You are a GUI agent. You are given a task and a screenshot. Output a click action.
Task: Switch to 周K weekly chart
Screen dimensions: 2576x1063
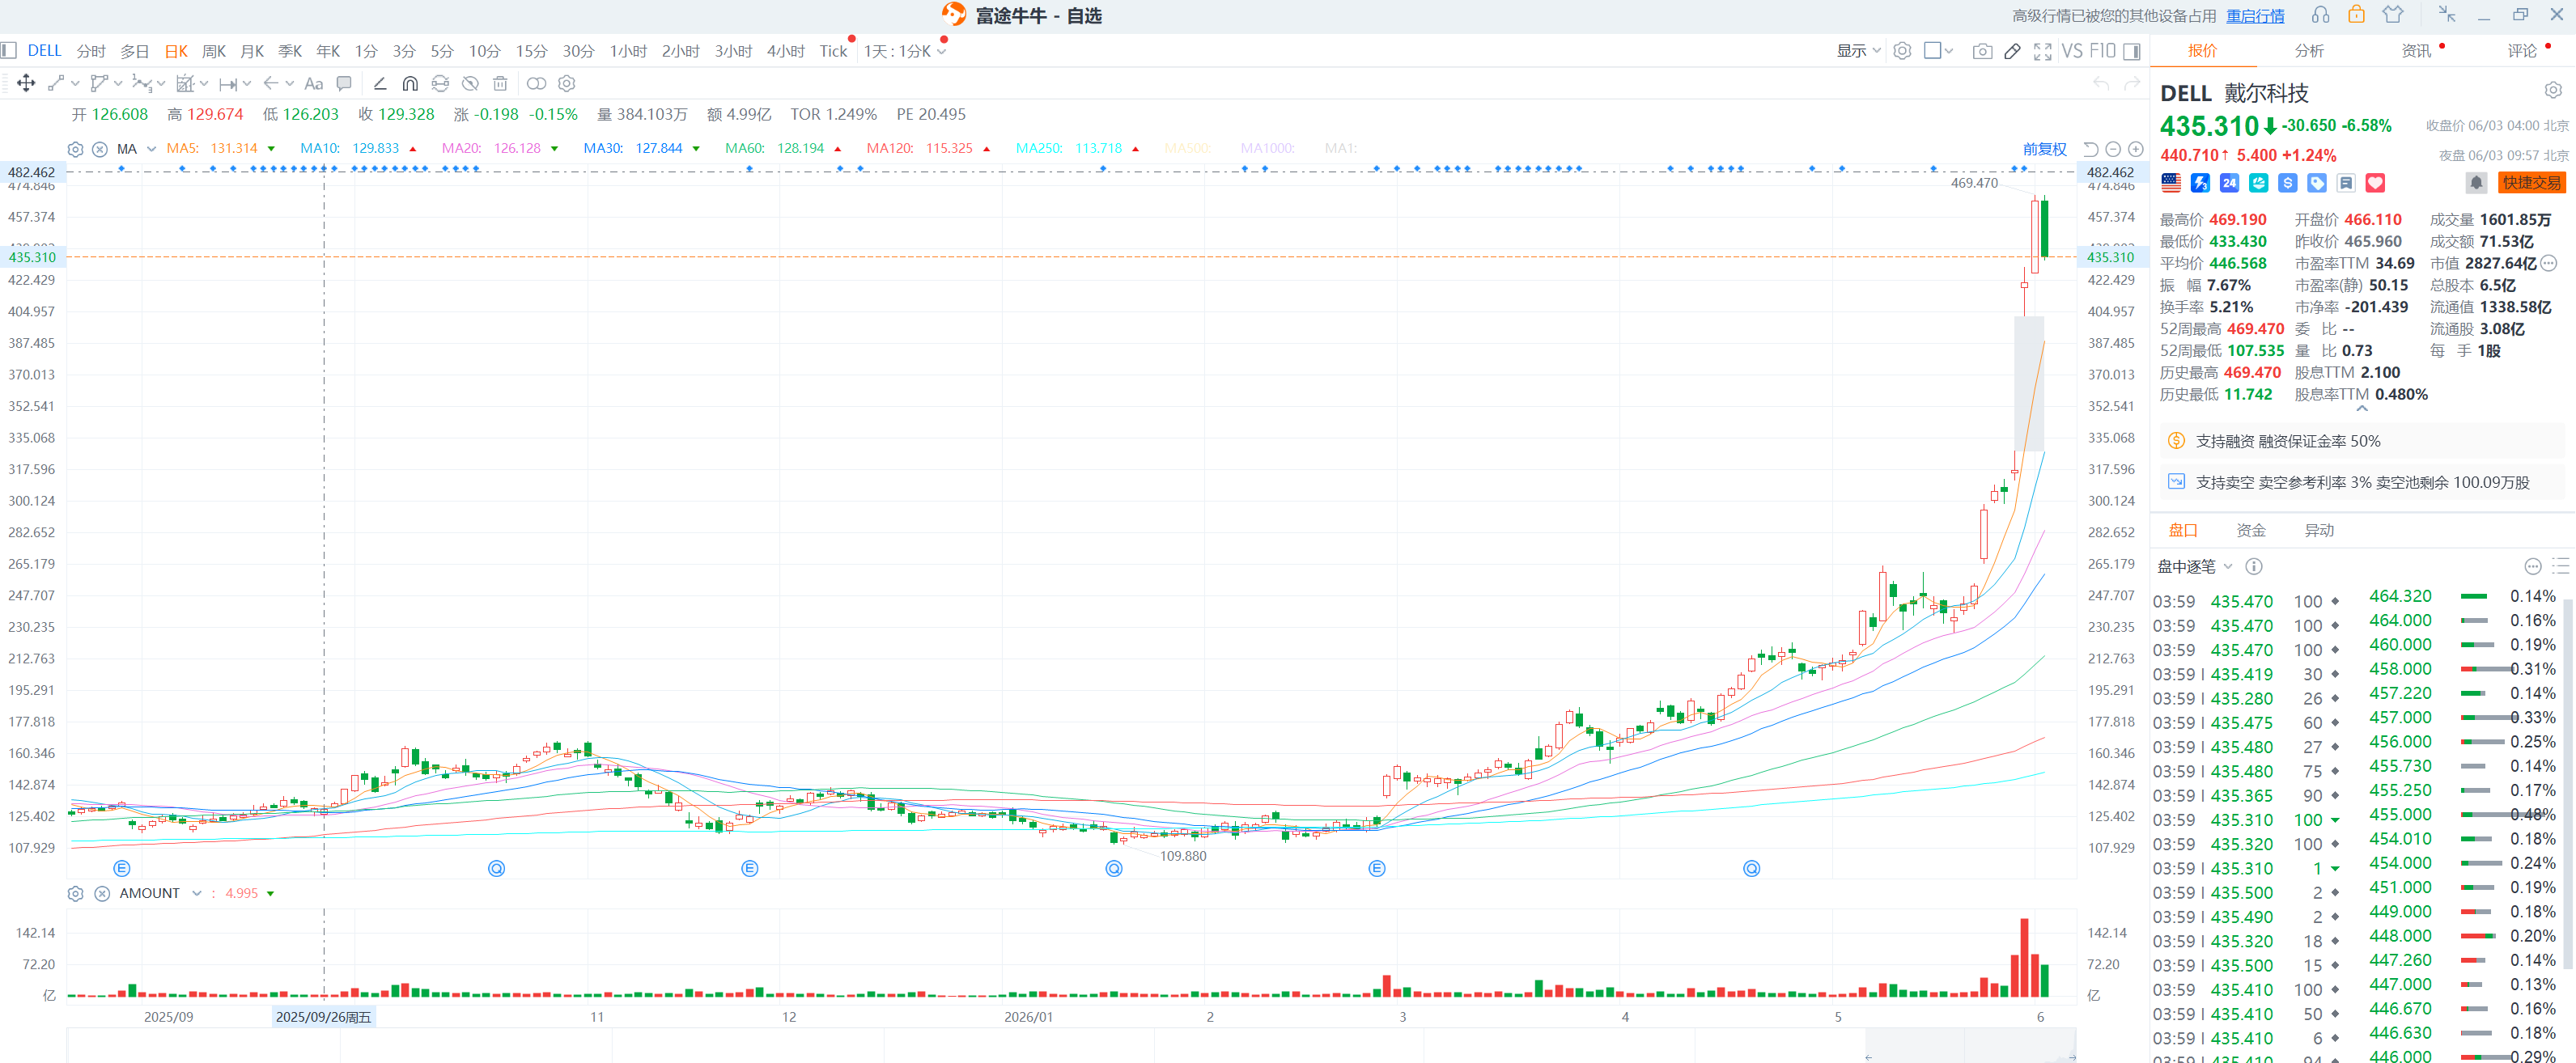pyautogui.click(x=214, y=51)
